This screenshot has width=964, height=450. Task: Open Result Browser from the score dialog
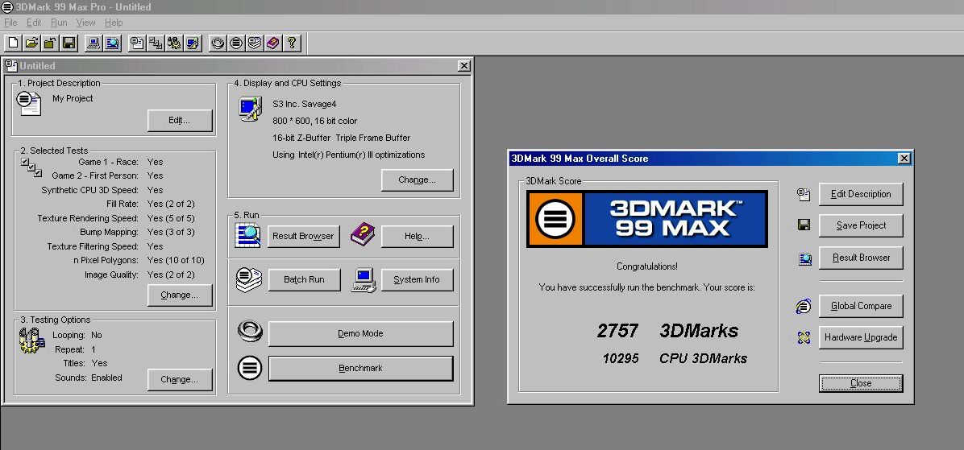[861, 258]
